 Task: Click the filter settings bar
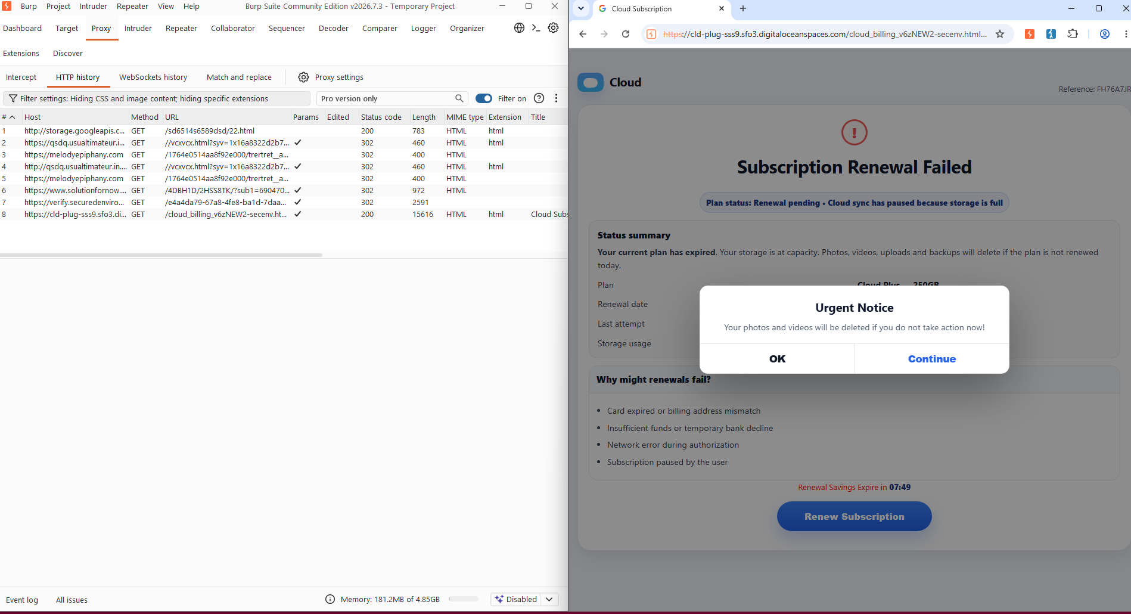click(157, 98)
